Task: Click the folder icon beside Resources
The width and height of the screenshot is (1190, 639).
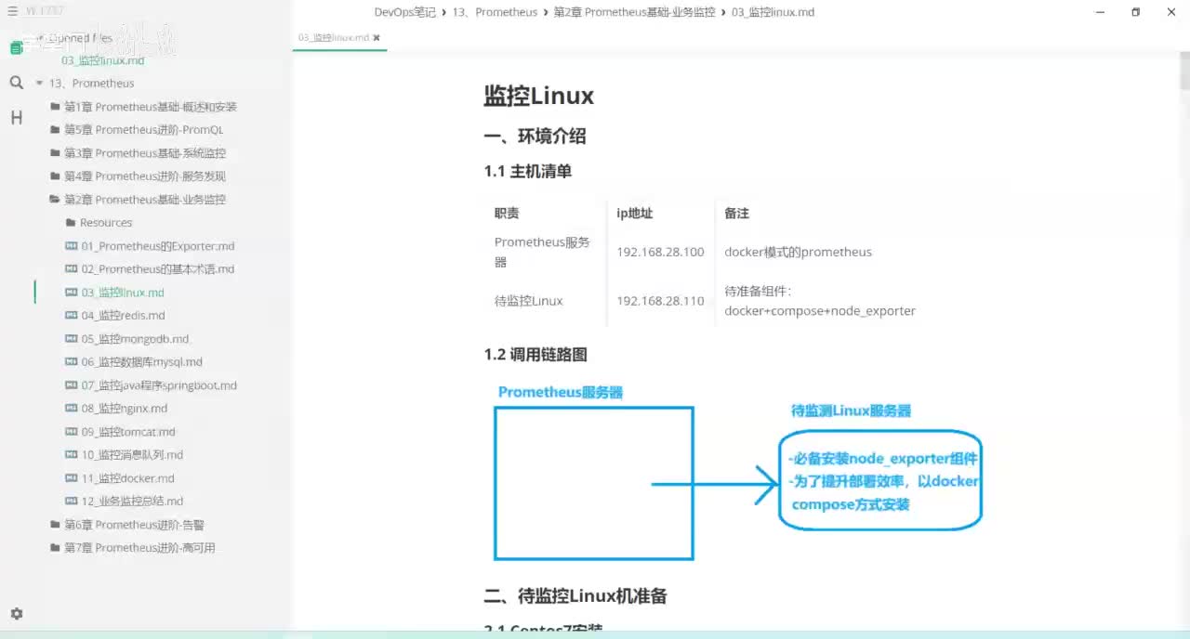Action: pyautogui.click(x=71, y=223)
